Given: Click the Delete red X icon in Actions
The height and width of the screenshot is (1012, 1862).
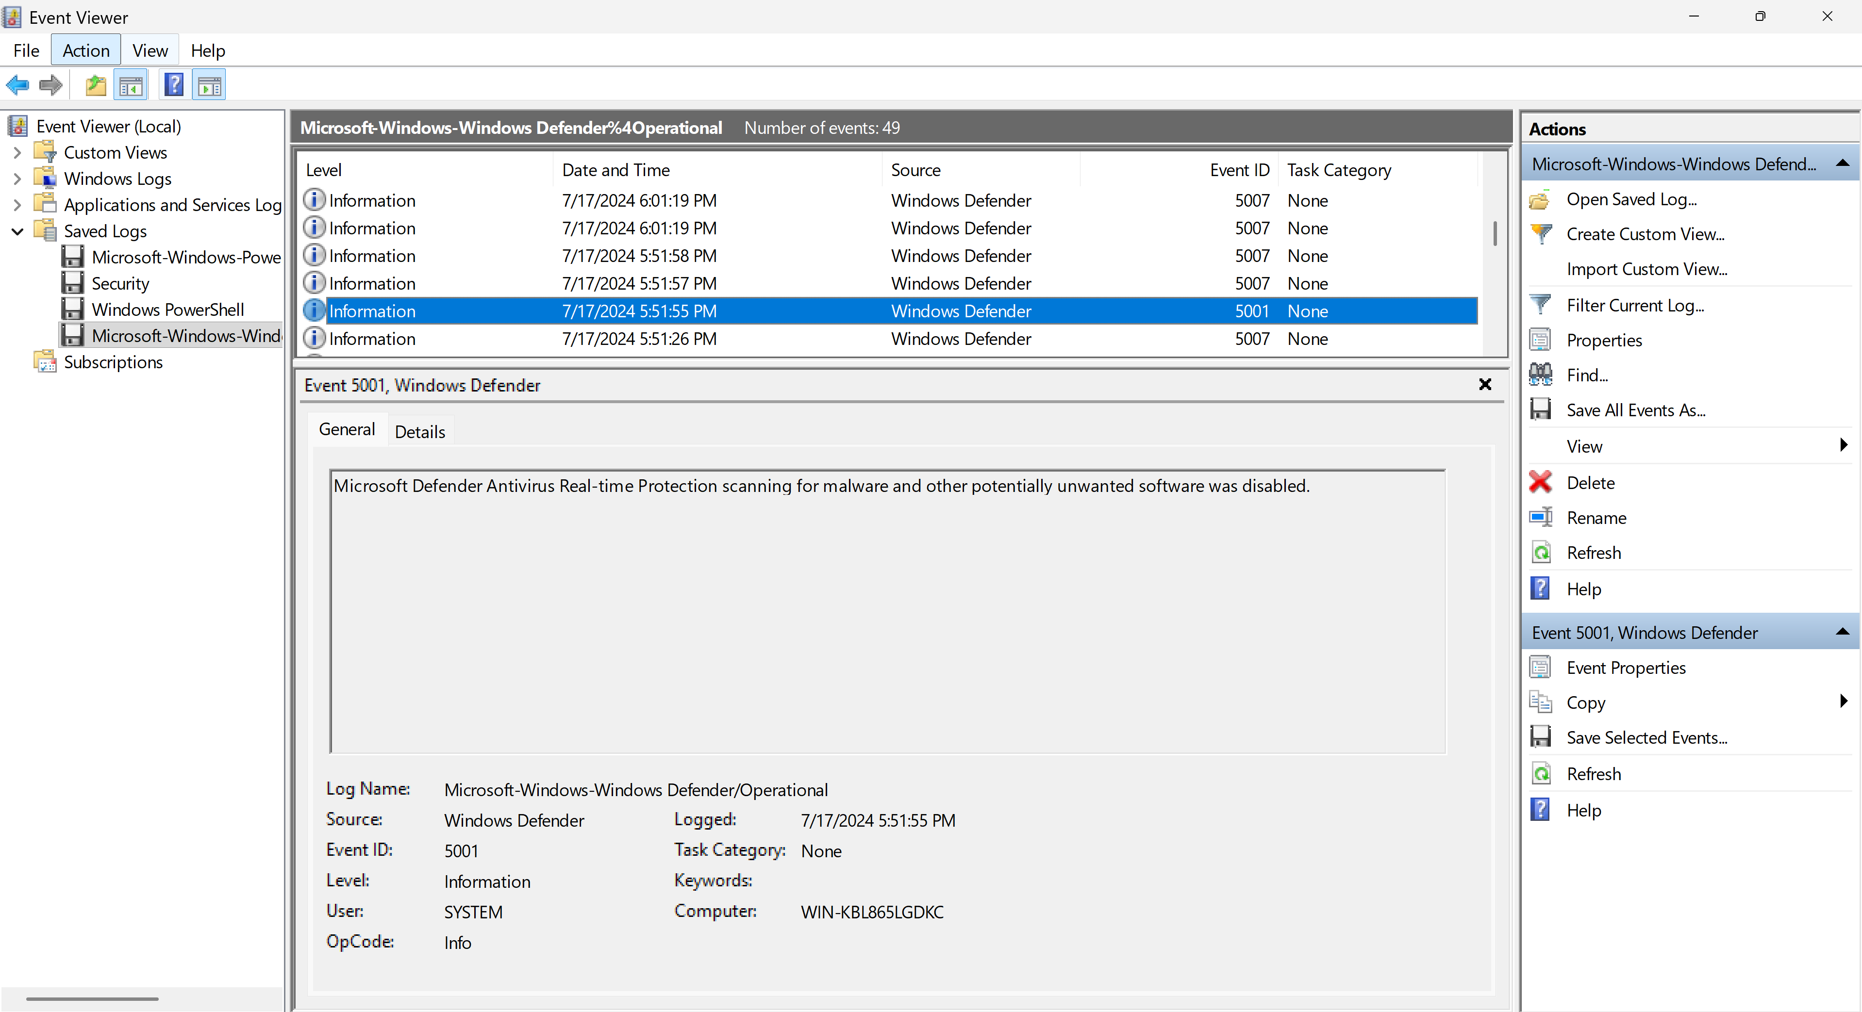Looking at the screenshot, I should [x=1540, y=482].
